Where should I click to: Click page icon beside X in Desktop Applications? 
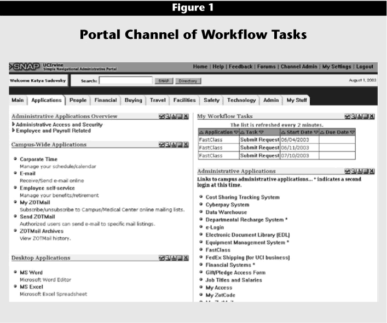[180, 258]
